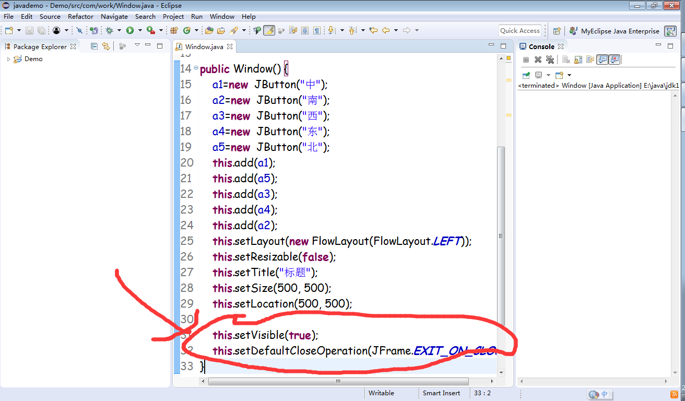
Task: Click Run Last Tool with red toolbox
Action: [150, 30]
